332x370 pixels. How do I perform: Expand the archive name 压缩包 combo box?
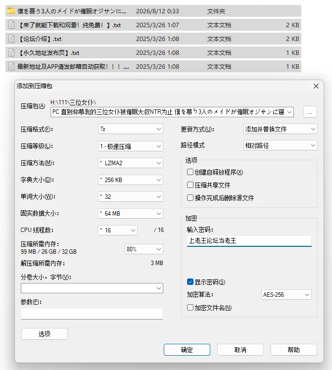click(x=289, y=112)
